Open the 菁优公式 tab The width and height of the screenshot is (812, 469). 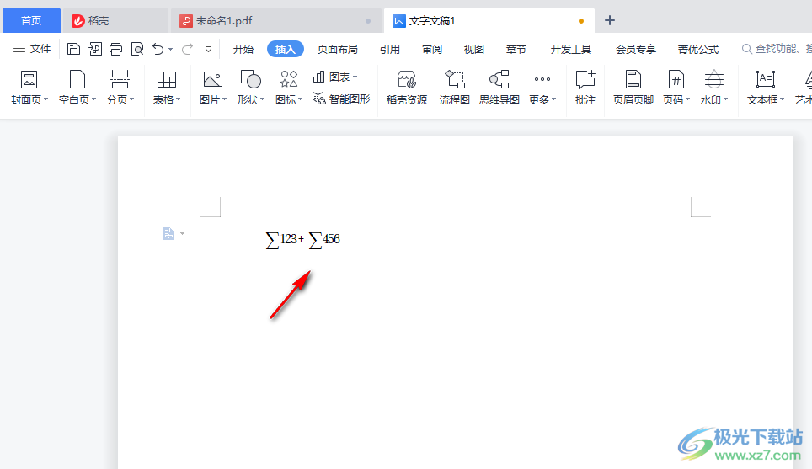pyautogui.click(x=698, y=49)
